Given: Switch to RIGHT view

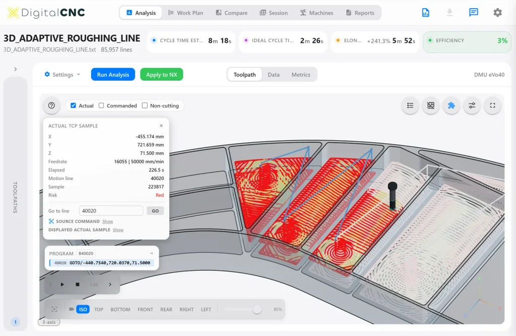Looking at the screenshot, I should (x=186, y=309).
